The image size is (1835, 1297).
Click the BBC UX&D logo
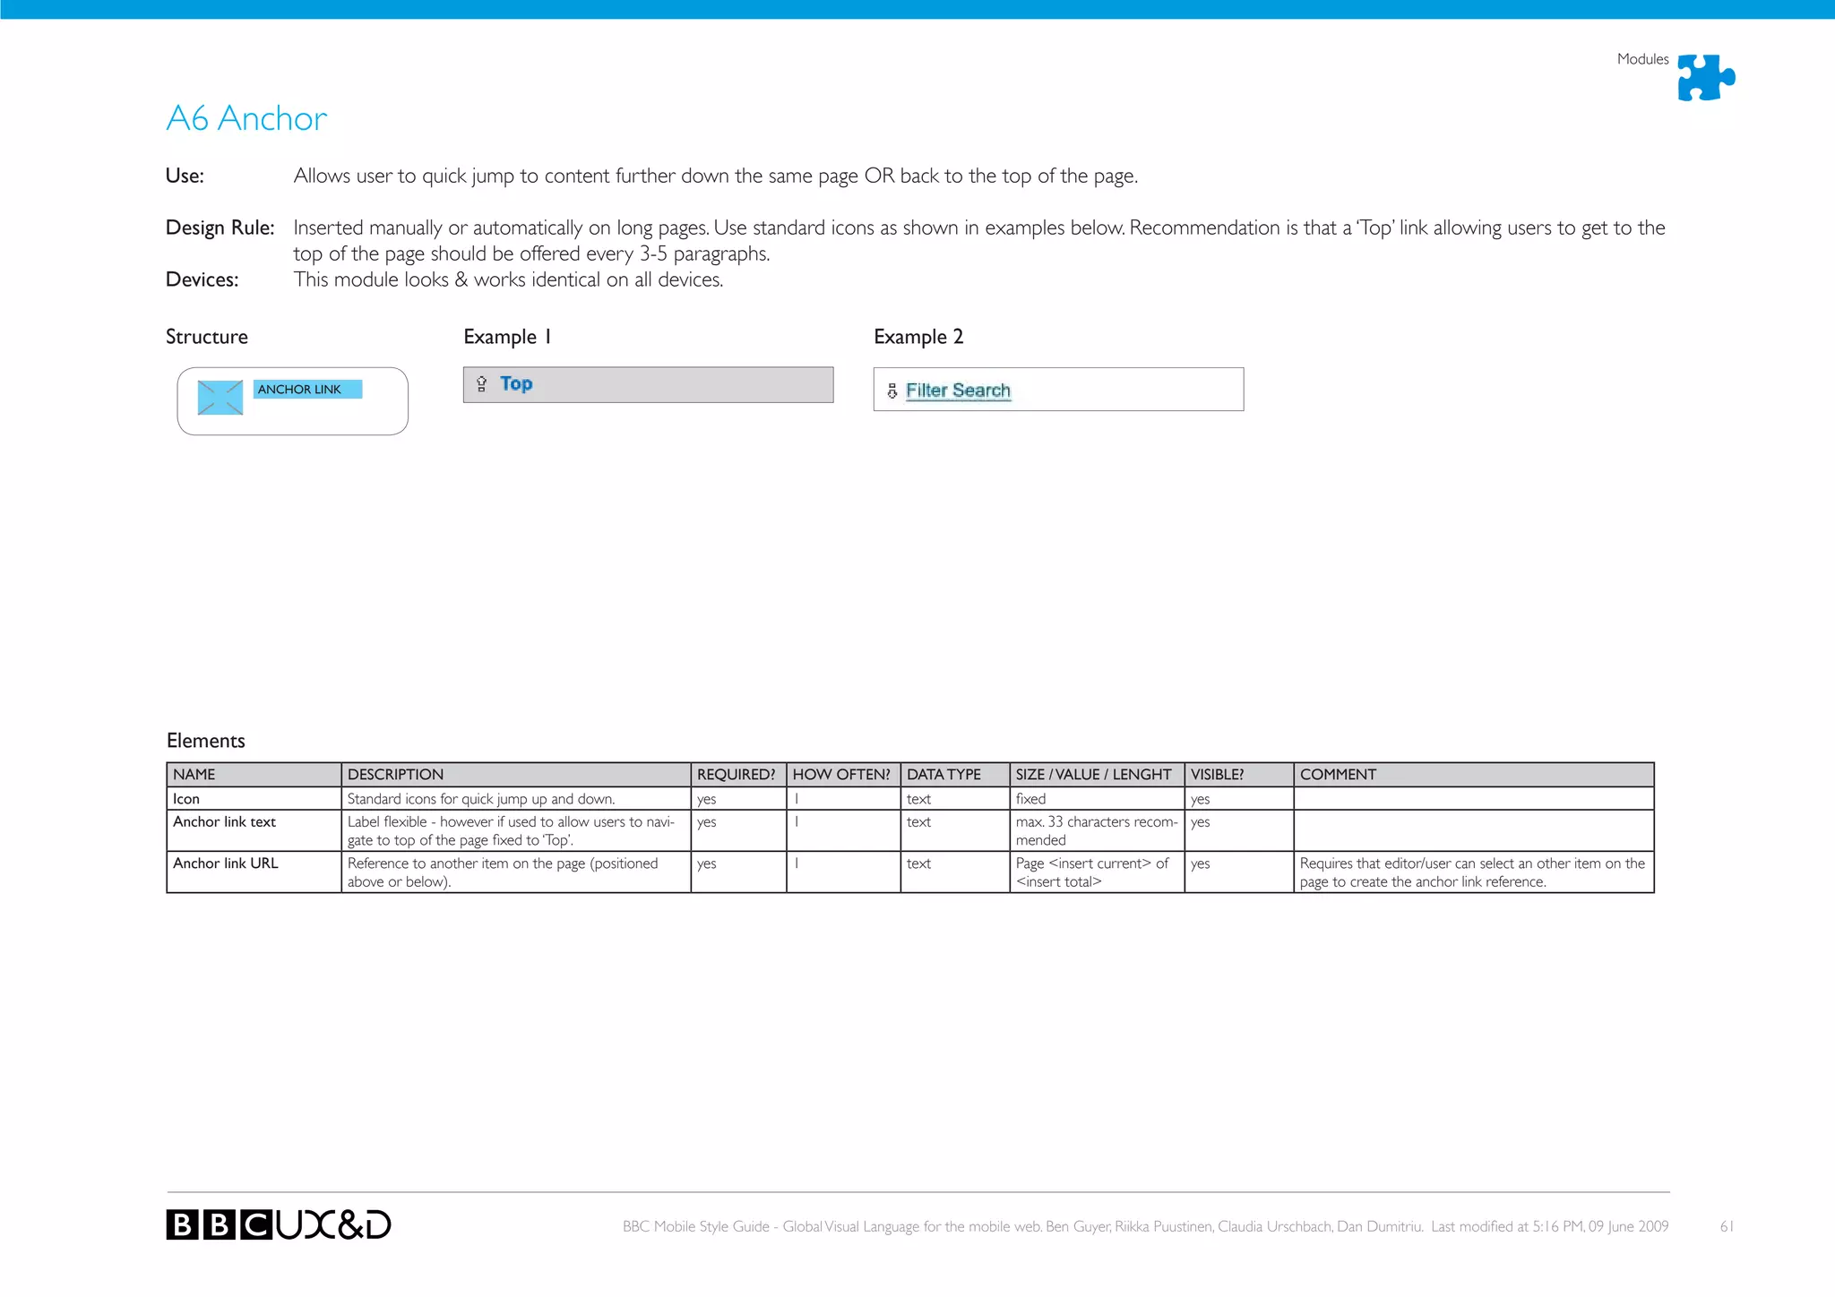tap(279, 1224)
